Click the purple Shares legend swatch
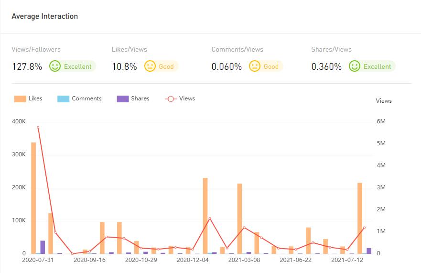This screenshot has height=273, width=421. click(123, 99)
